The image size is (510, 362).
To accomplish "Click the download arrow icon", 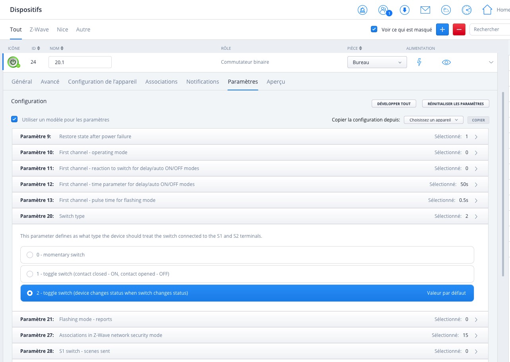I will [x=405, y=10].
